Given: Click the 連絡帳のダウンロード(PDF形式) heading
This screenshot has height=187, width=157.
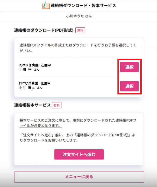Looking at the screenshot, I should click(44, 30).
